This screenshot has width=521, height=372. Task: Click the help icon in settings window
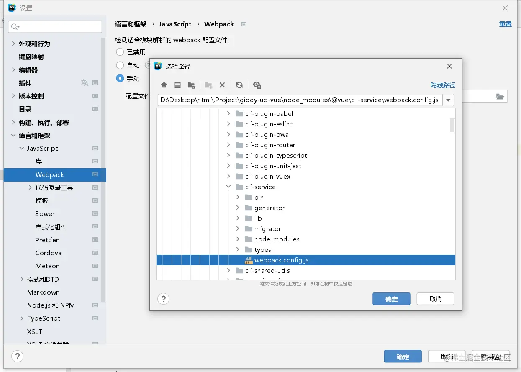pos(17,357)
